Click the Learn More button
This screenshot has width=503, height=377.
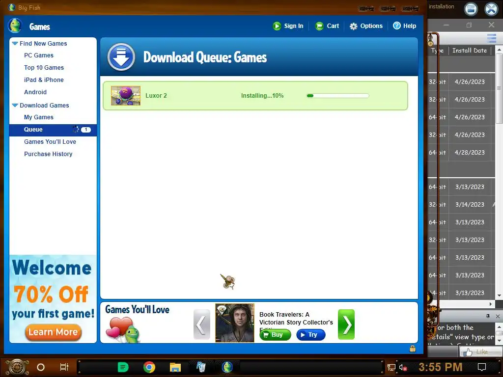pos(53,332)
